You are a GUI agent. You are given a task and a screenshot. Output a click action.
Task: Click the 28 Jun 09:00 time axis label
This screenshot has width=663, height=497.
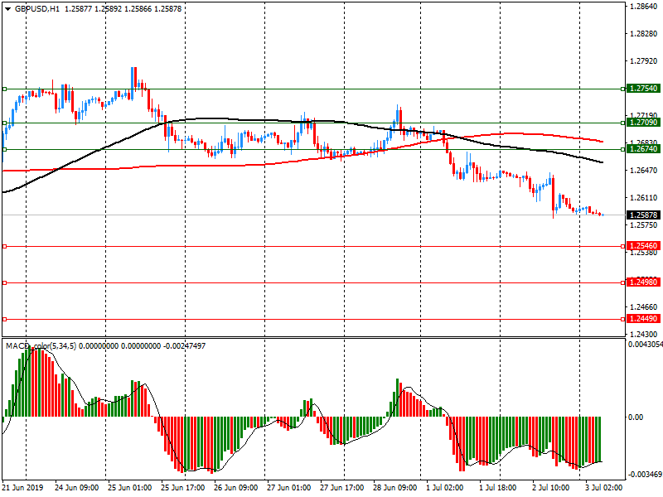tap(395, 487)
